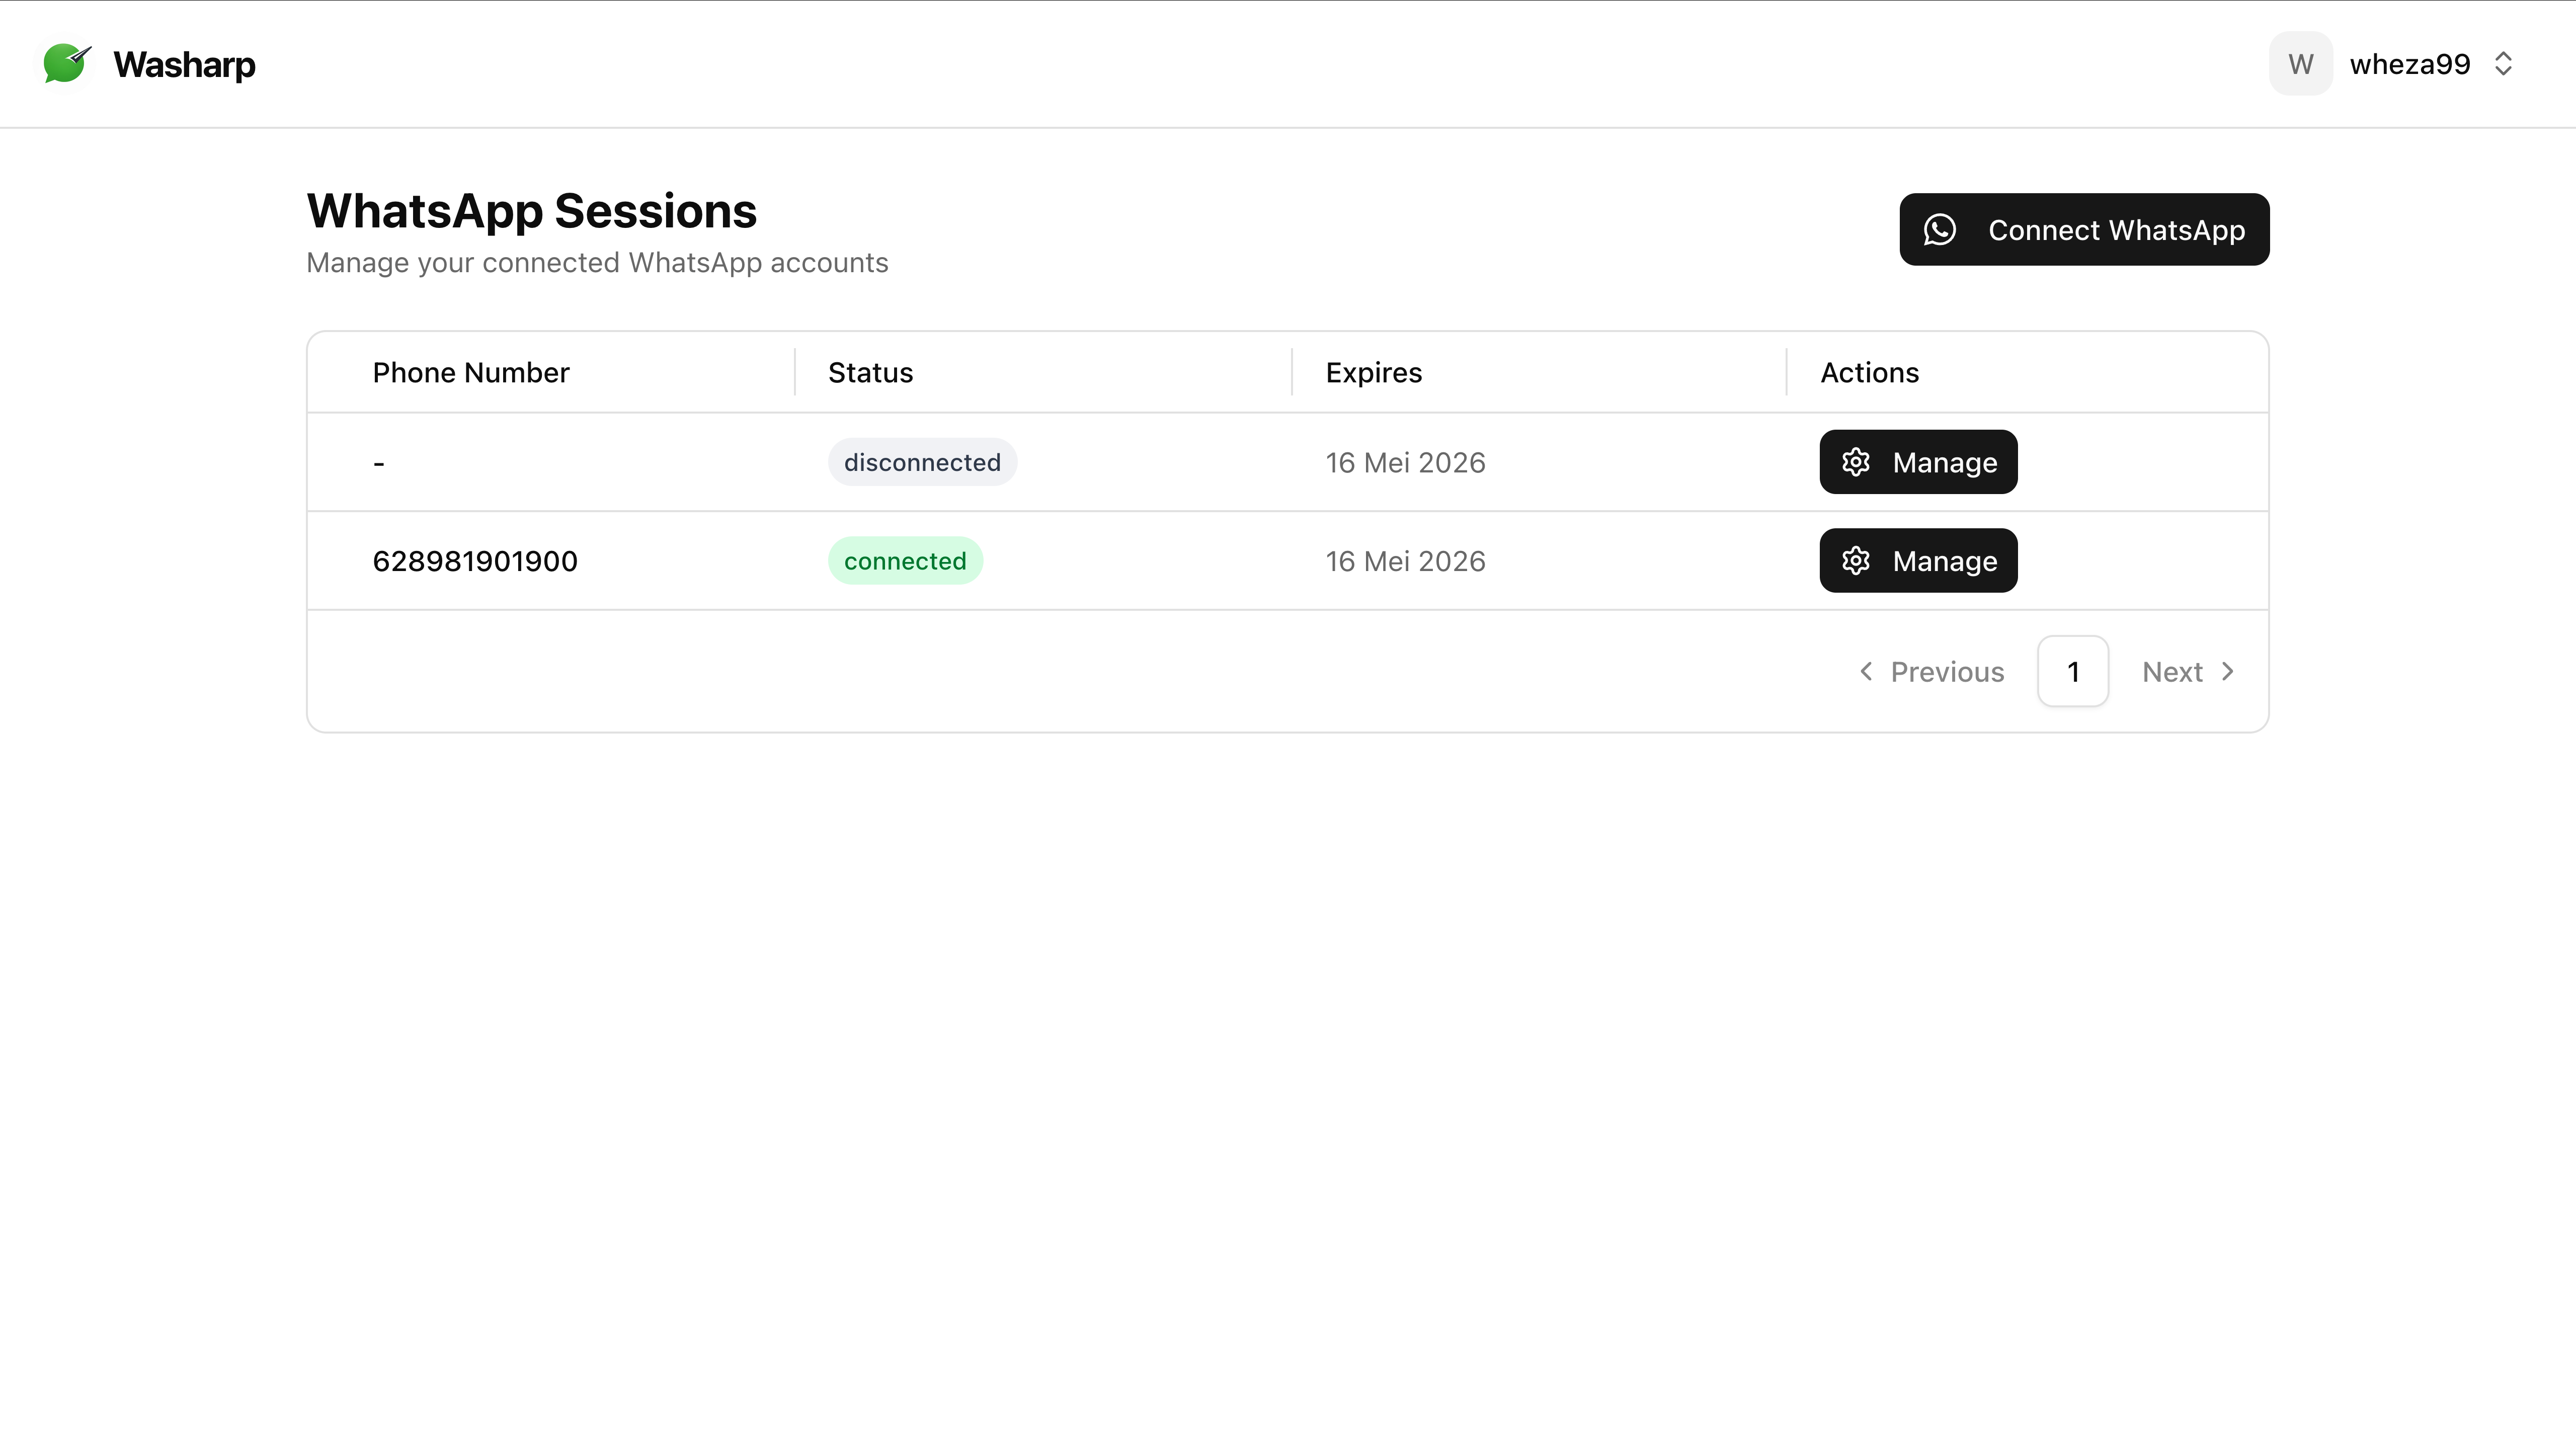Click the Phone Number column header
Viewport: 2576px width, 1449px height.
pos(470,373)
